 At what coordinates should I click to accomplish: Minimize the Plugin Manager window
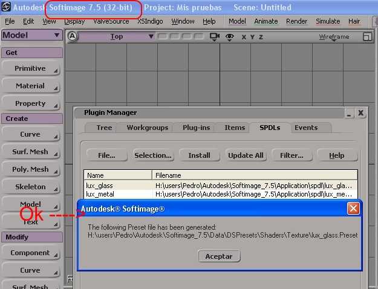coord(349,113)
